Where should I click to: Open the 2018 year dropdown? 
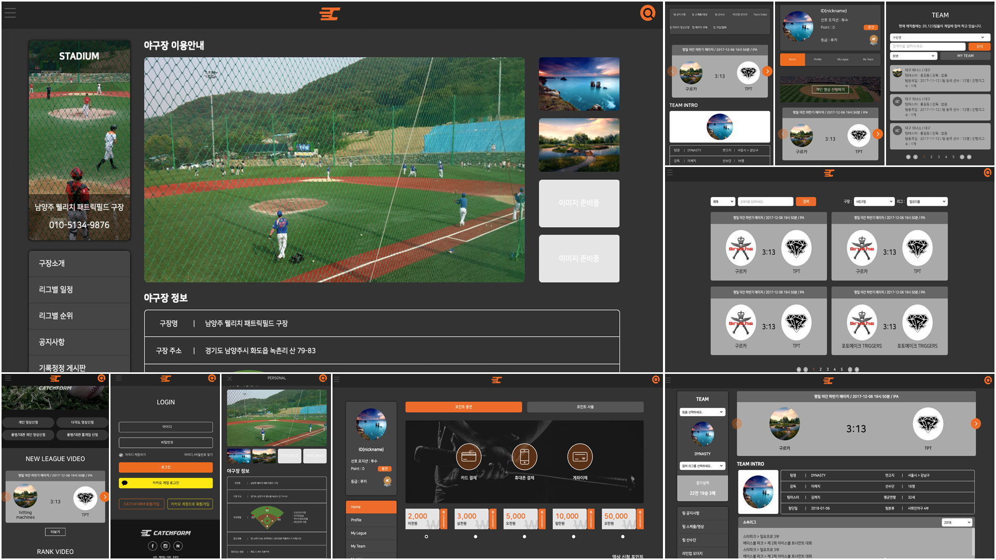click(x=957, y=523)
